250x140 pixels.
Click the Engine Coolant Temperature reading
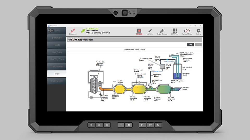click(x=187, y=60)
